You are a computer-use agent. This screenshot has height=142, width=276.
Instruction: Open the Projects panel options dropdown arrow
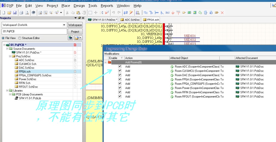point(76,18)
